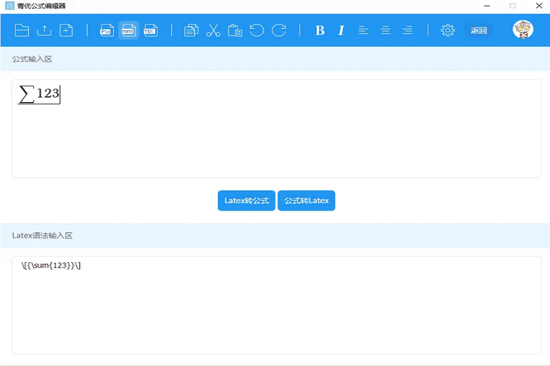Toggle bold formatting
Screen dimensions: 550x366
pos(320,30)
